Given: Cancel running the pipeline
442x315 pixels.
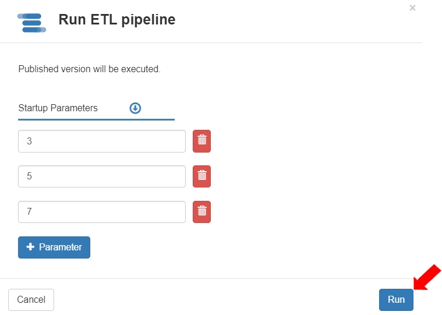Looking at the screenshot, I should pyautogui.click(x=31, y=299).
